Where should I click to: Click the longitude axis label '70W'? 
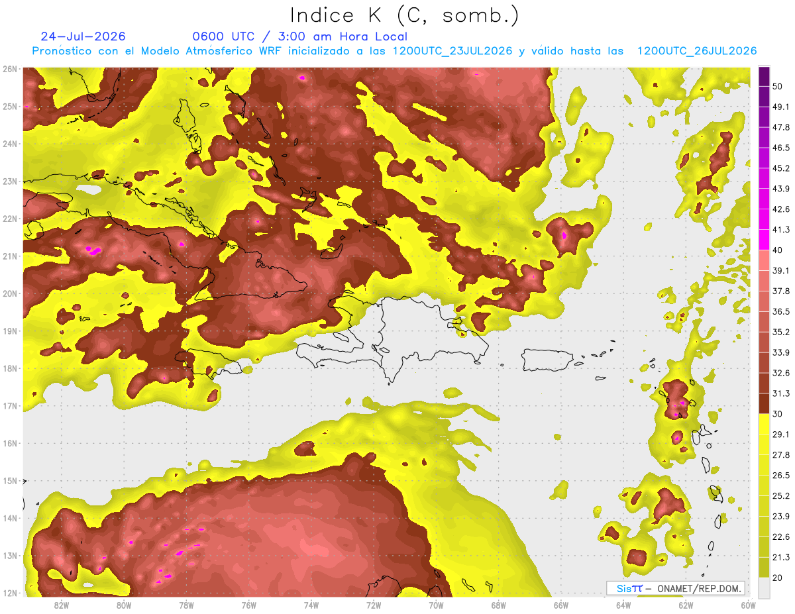[436, 605]
